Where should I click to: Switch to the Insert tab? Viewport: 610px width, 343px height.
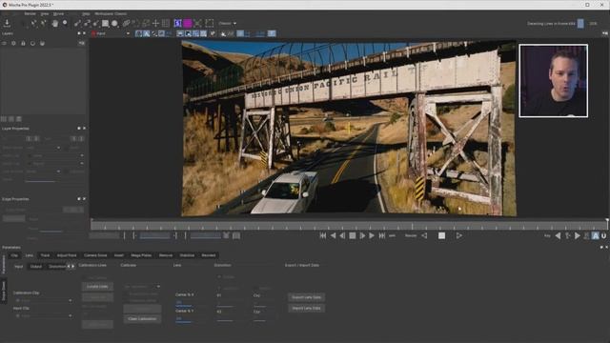point(118,255)
